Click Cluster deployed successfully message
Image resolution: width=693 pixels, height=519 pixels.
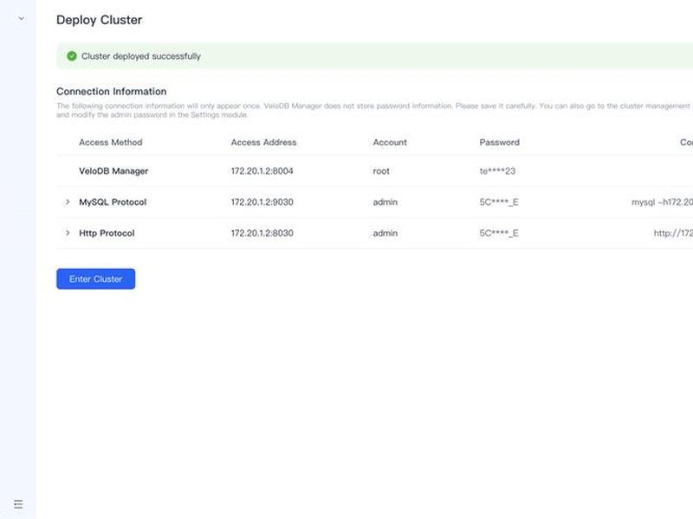tap(141, 56)
